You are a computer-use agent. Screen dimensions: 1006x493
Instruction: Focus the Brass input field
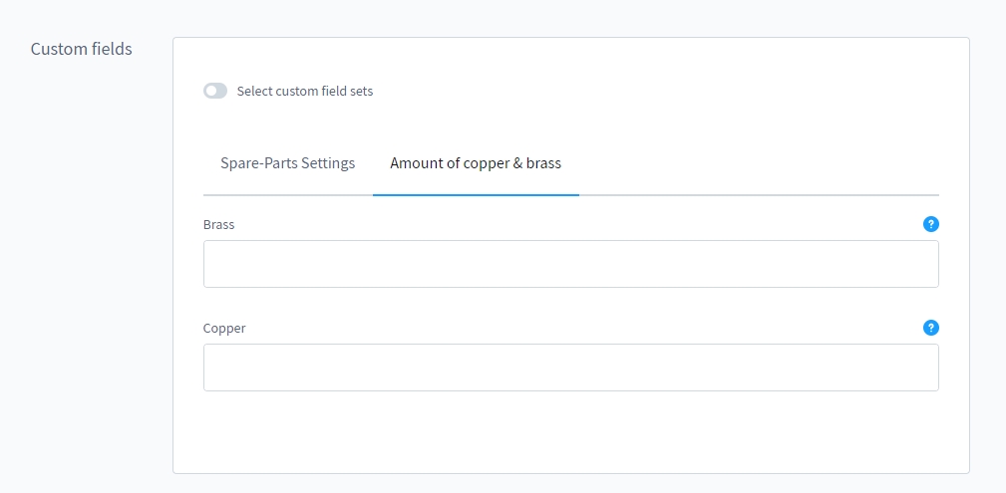(570, 264)
